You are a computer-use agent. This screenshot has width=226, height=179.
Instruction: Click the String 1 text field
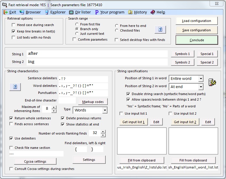coord(97,54)
